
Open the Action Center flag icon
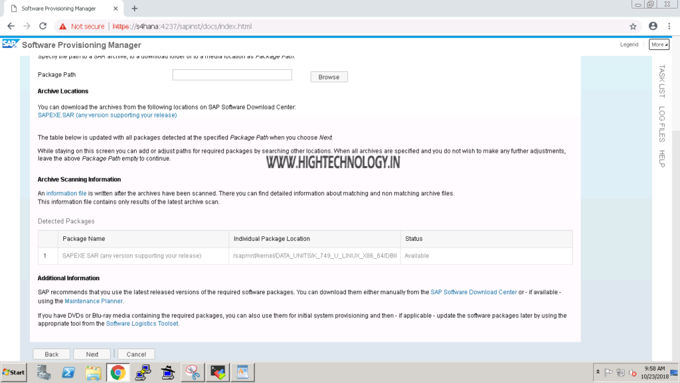coord(608,372)
